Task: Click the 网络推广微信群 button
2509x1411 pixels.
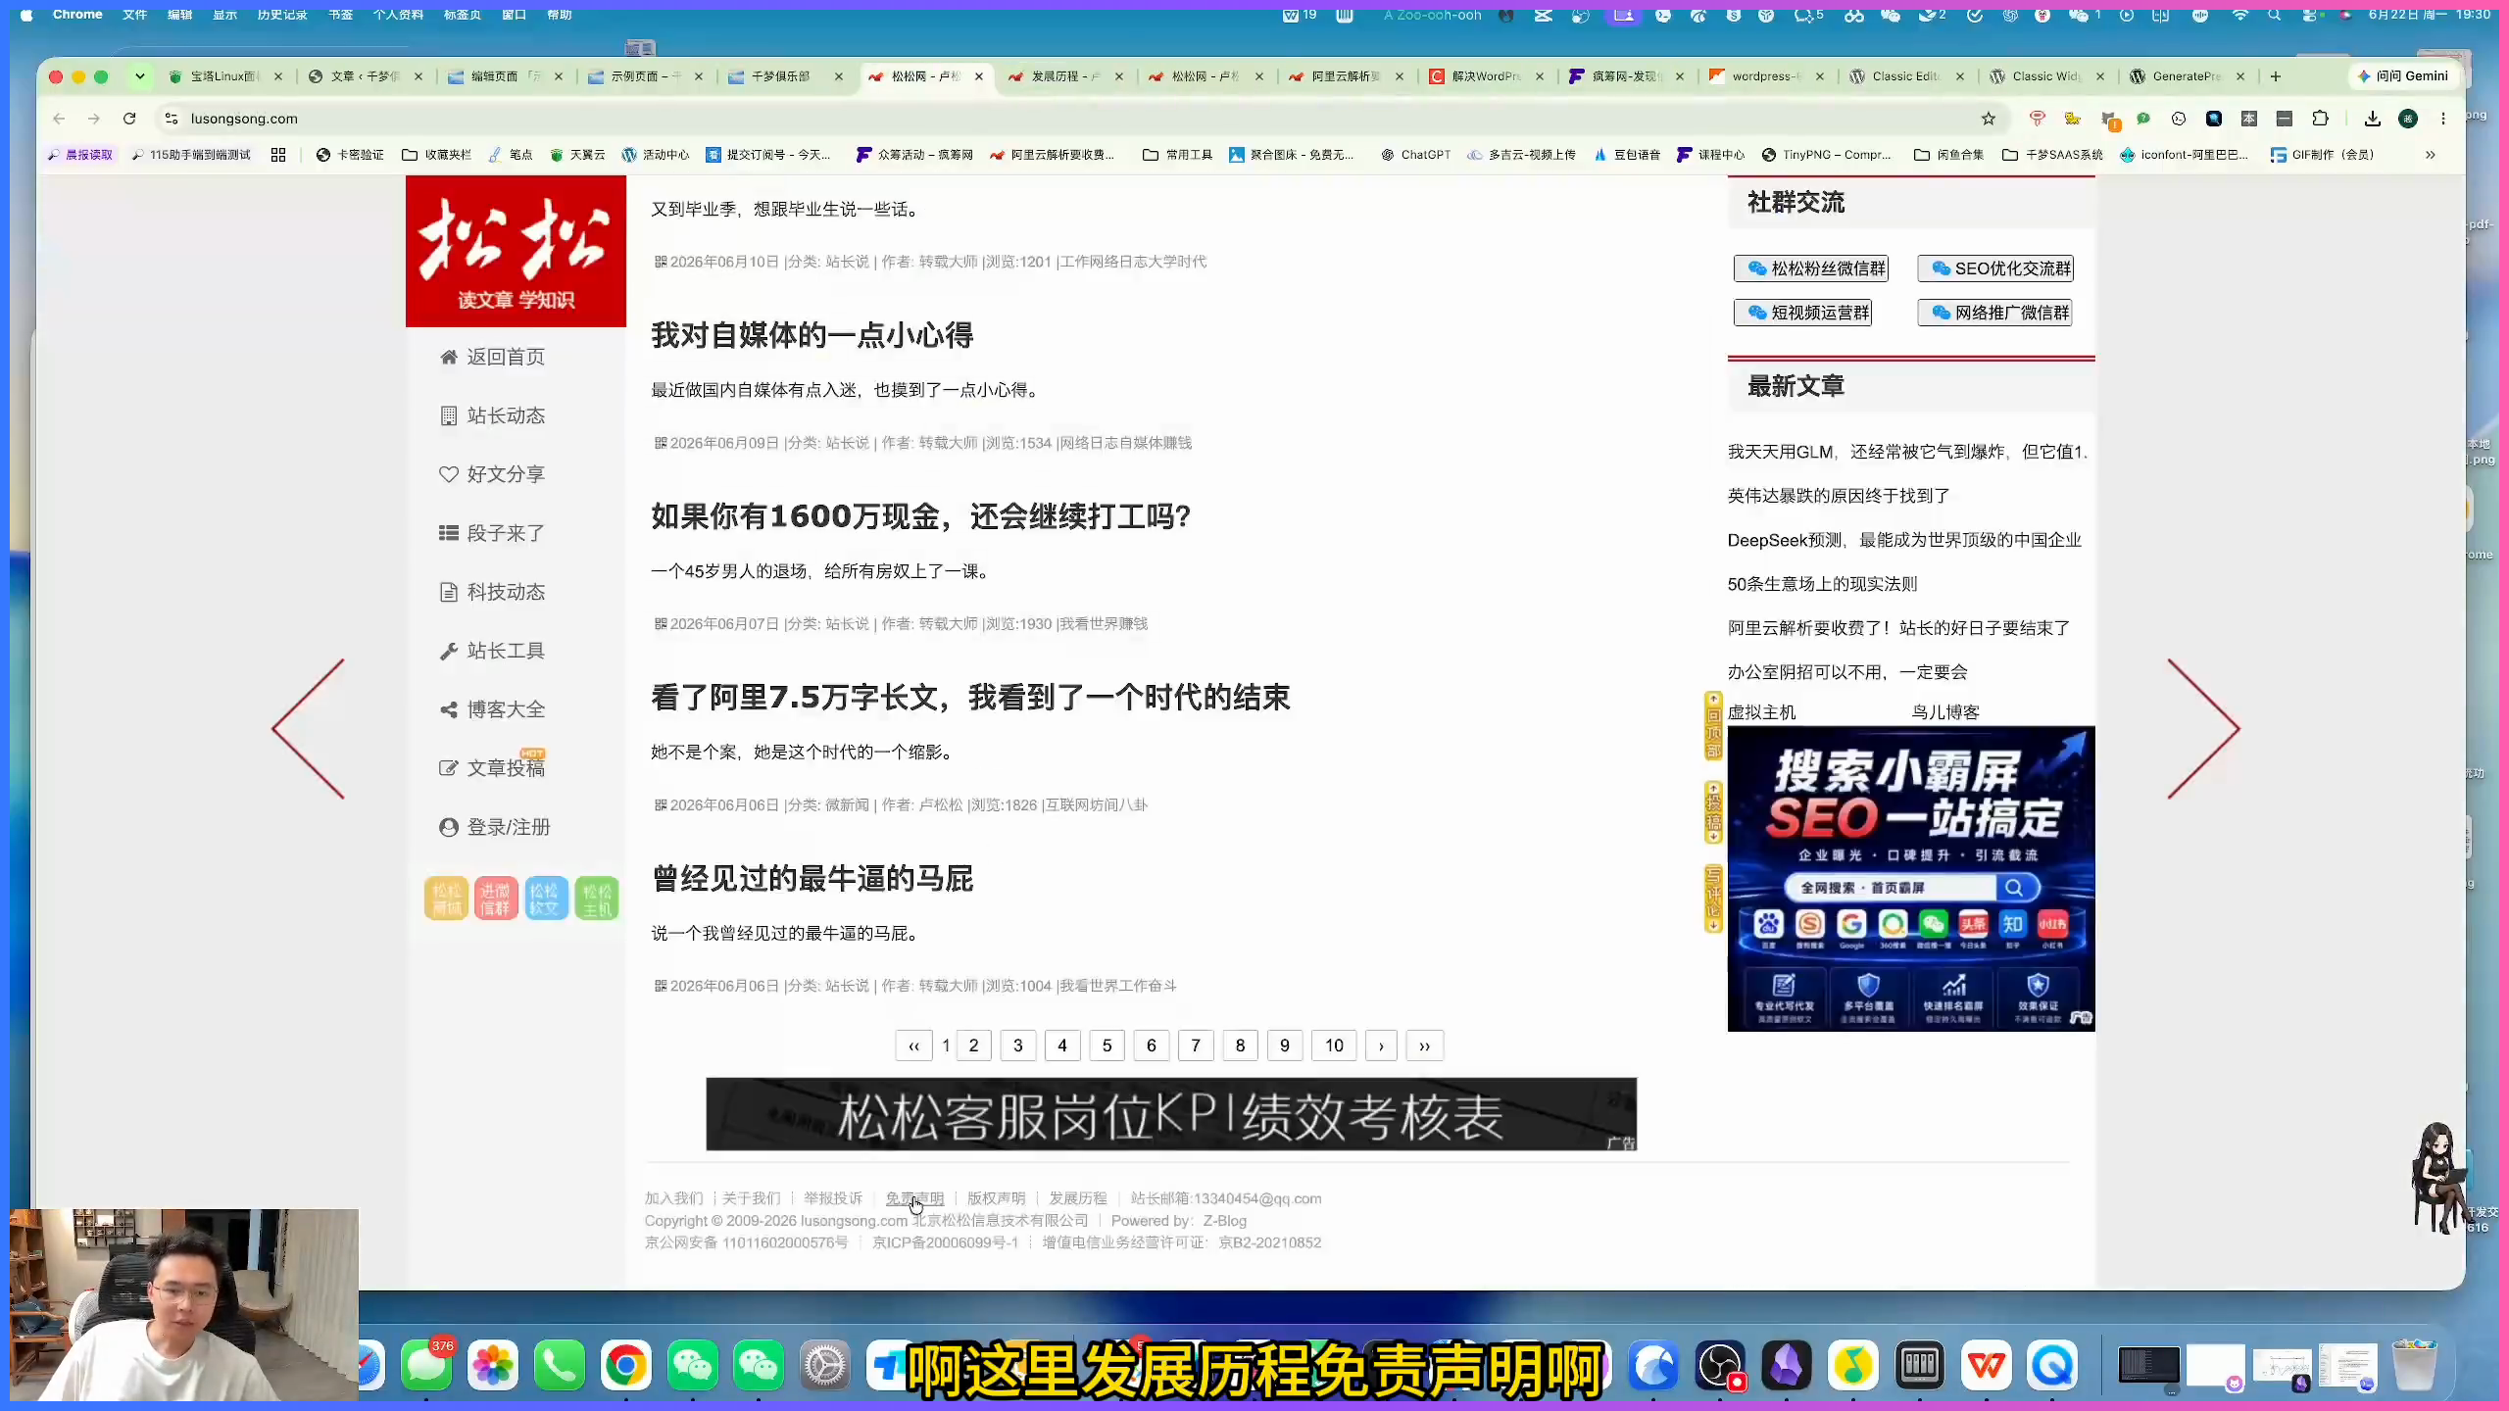Action: [x=1995, y=313]
